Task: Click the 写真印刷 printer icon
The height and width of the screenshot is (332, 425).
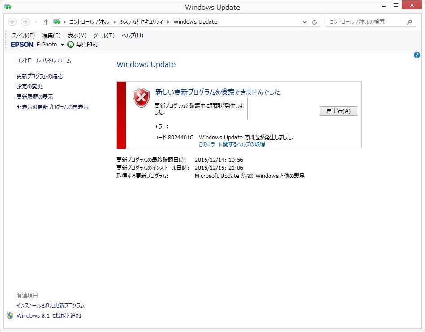Action: coord(70,44)
